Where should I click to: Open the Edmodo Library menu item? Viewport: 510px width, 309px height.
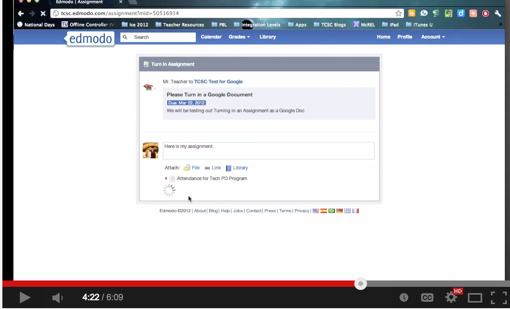pyautogui.click(x=268, y=37)
